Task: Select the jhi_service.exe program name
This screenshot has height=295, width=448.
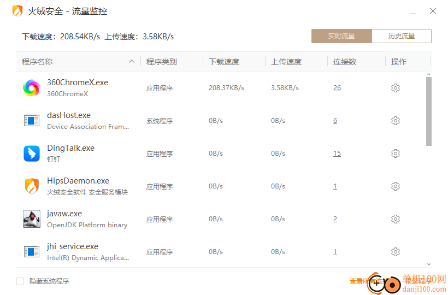Action: pos(73,246)
